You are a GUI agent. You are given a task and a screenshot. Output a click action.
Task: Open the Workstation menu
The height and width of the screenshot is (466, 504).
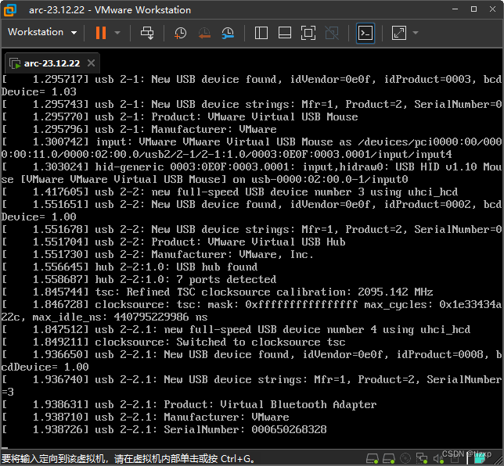42,32
